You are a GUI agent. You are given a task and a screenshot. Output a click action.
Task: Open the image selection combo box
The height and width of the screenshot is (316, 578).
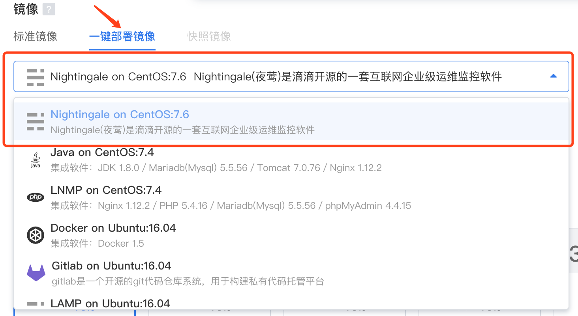point(276,76)
